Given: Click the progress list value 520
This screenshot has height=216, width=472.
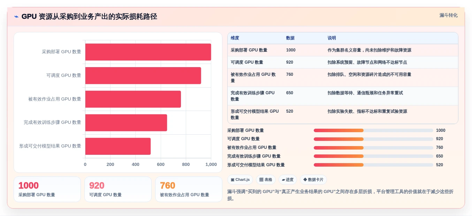Looking at the screenshot, I should coord(440,165).
